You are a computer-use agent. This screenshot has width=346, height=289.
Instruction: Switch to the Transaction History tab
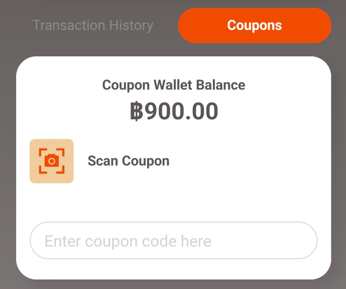92,25
